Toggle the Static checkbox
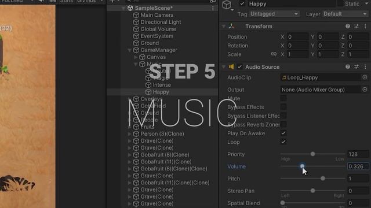 pyautogui.click(x=340, y=3)
